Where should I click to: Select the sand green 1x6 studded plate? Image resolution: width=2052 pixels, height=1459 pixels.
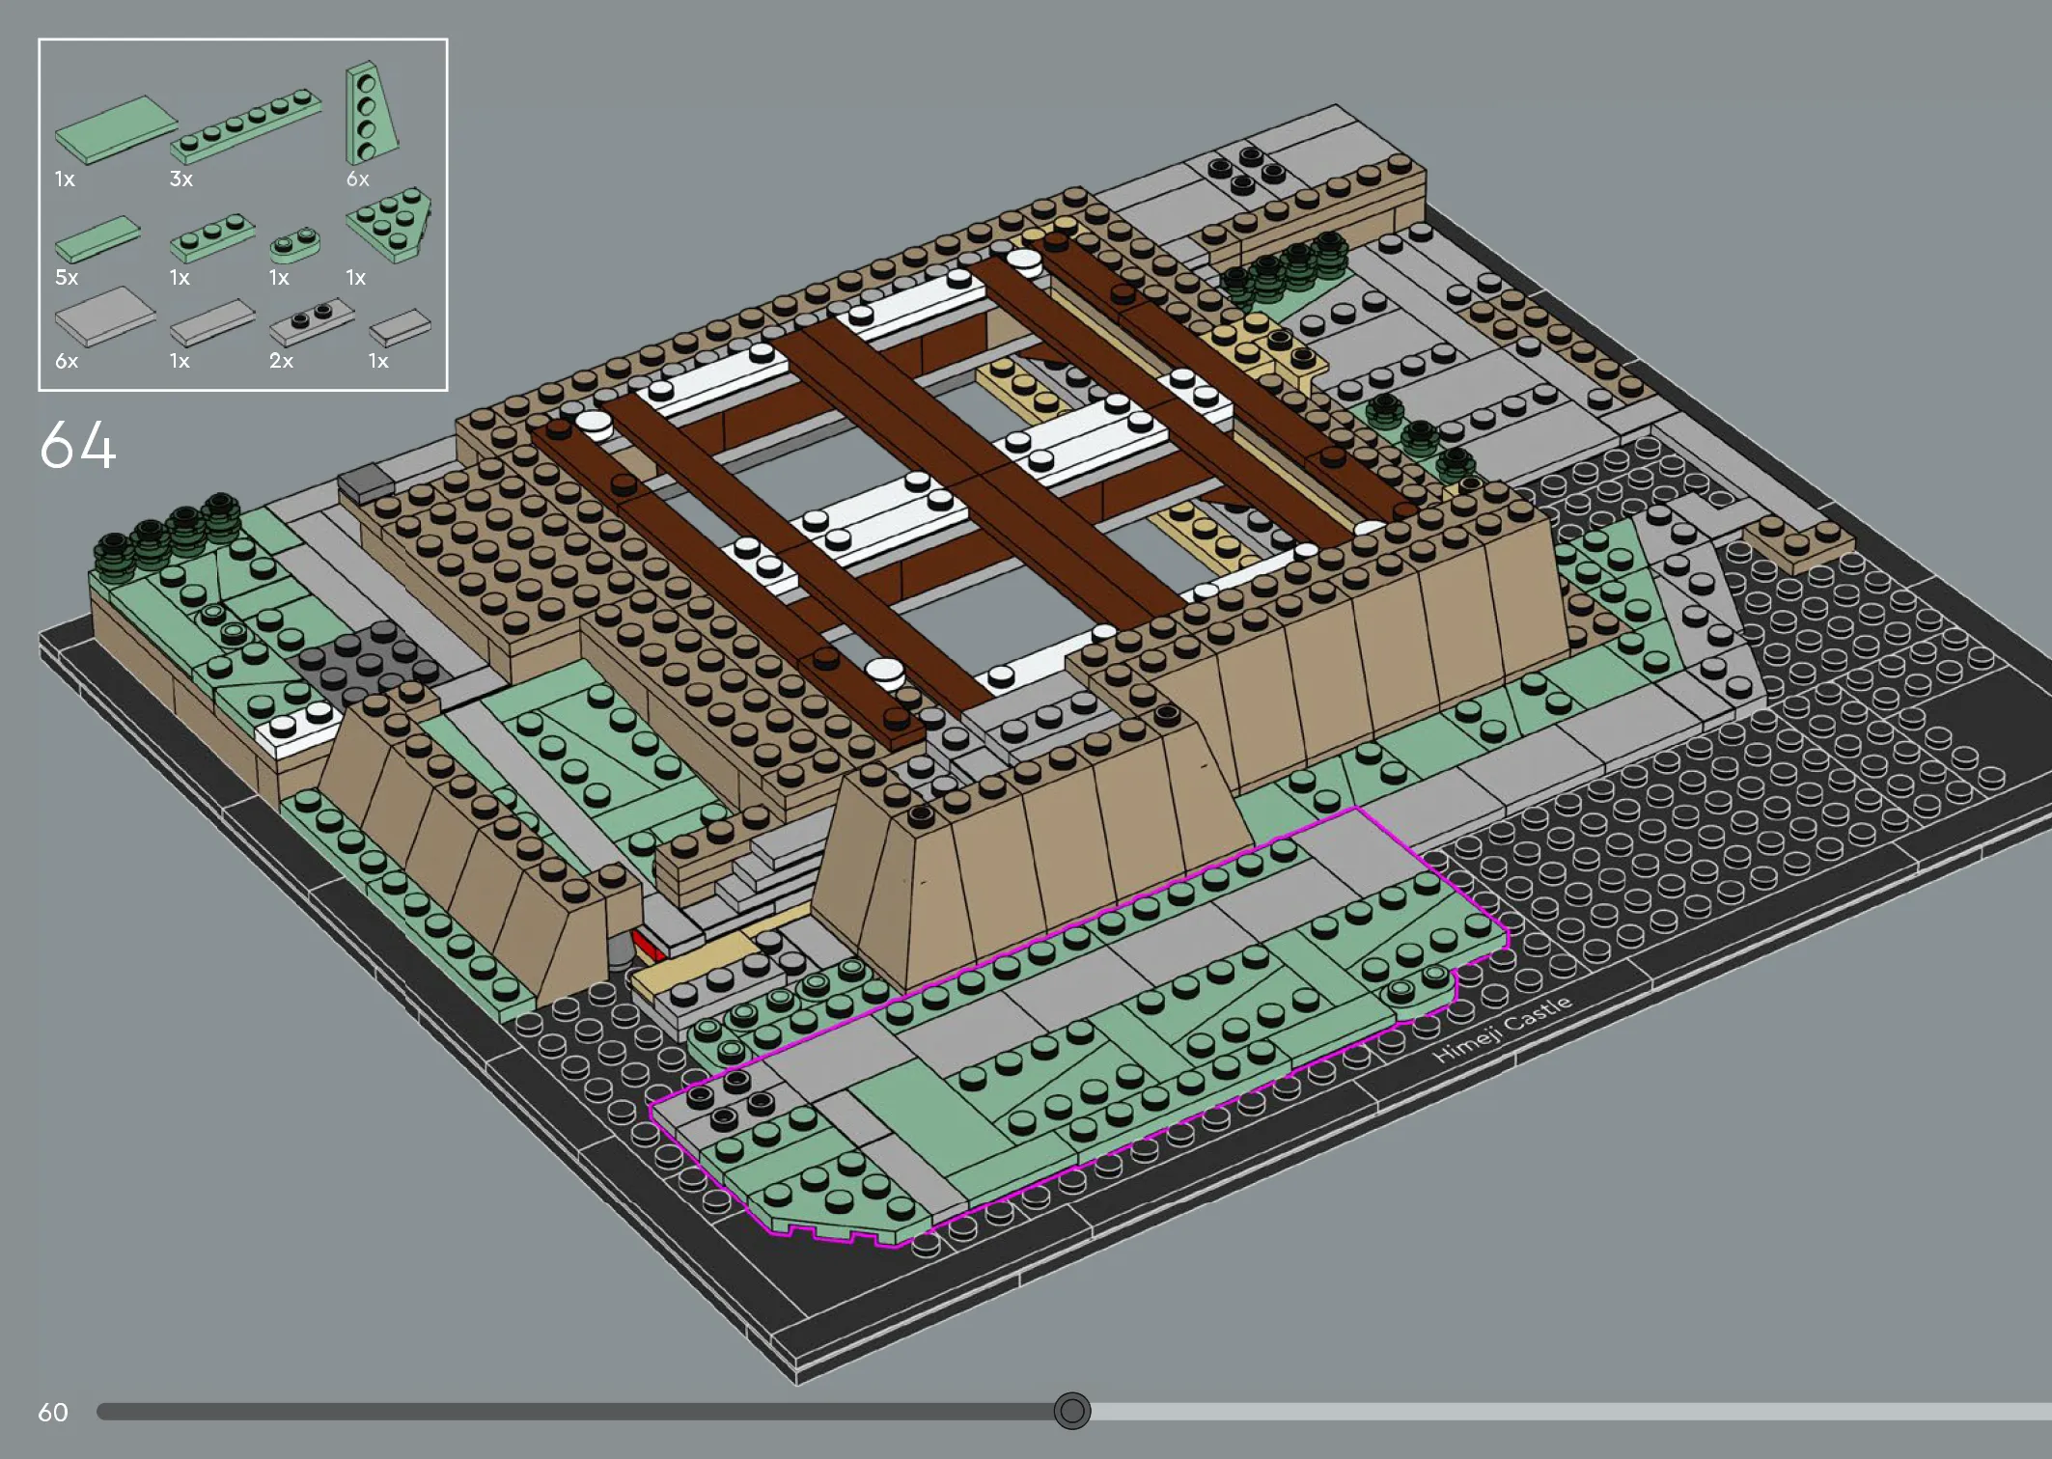coord(246,125)
